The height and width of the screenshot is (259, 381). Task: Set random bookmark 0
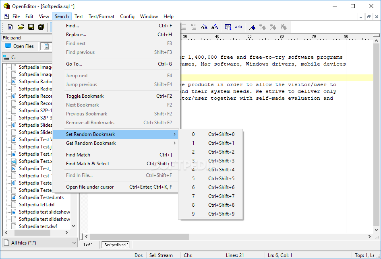pyautogui.click(x=211, y=134)
